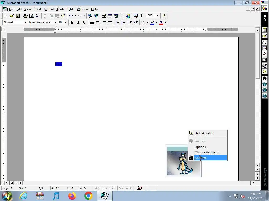Viewport: 269px width, 201px height.
Task: Apply a numbered list
Action: pos(117,23)
